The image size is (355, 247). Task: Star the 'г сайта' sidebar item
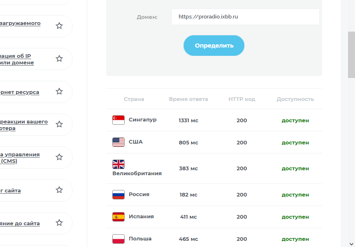click(x=59, y=190)
